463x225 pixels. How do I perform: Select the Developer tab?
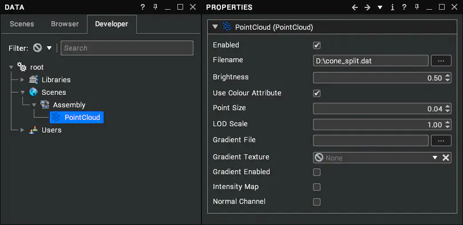pyautogui.click(x=112, y=24)
